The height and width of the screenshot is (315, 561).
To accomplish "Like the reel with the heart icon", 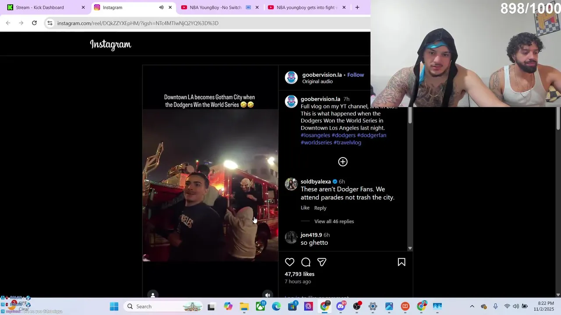I will click(290, 262).
